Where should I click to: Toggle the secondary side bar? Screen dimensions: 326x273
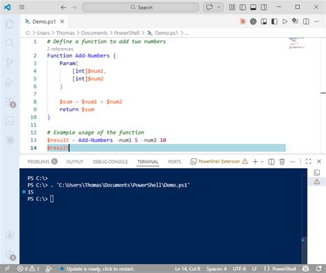click(x=263, y=8)
